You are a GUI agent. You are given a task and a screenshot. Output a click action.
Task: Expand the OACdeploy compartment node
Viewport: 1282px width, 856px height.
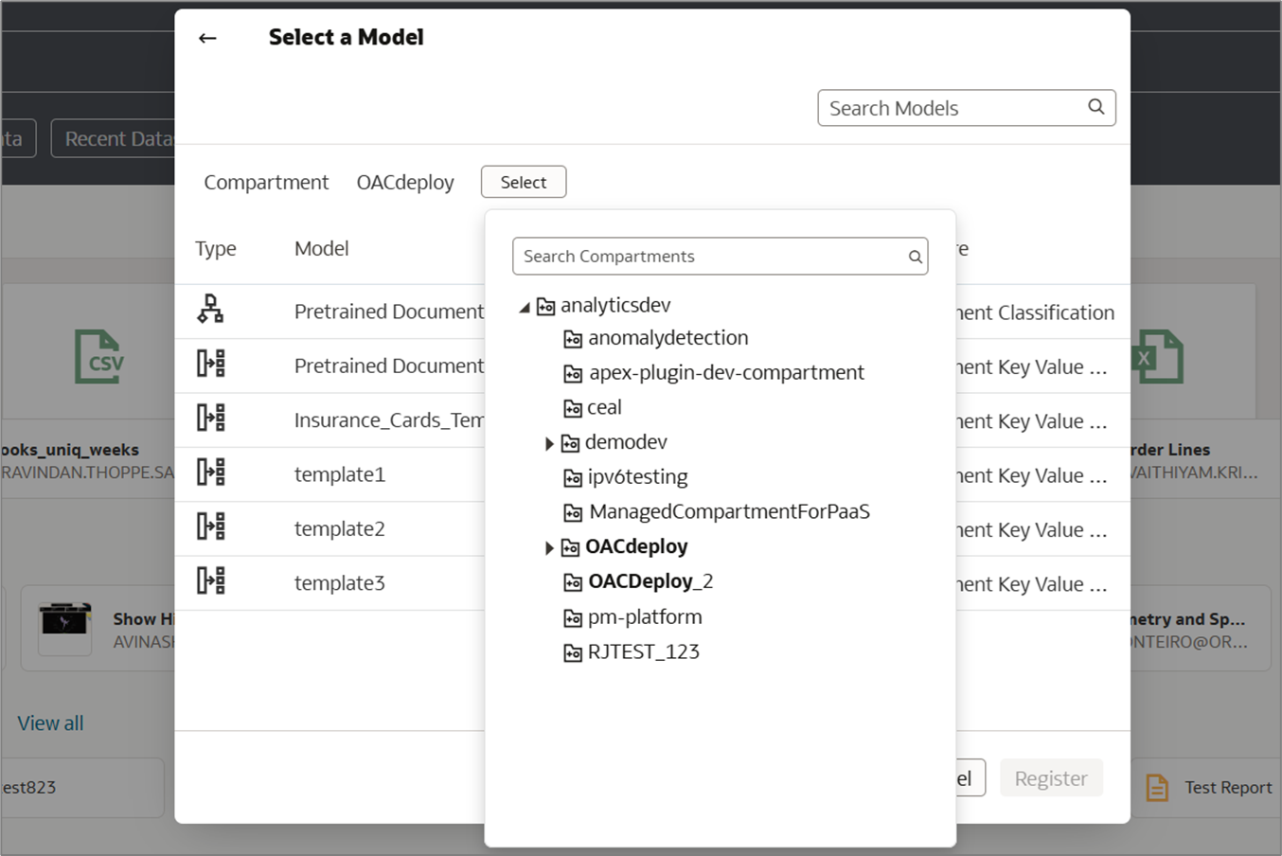(549, 547)
